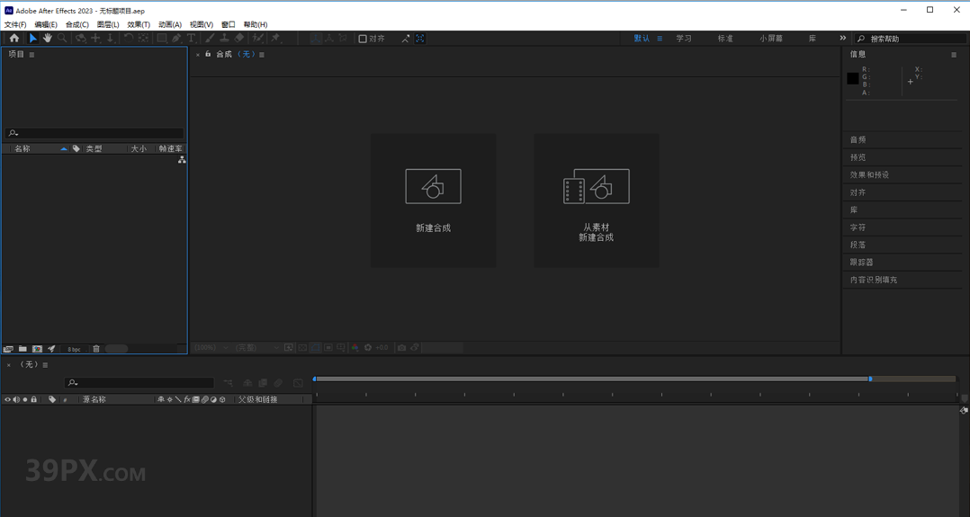Select the Type (T) tool
The height and width of the screenshot is (517, 970).
(191, 39)
